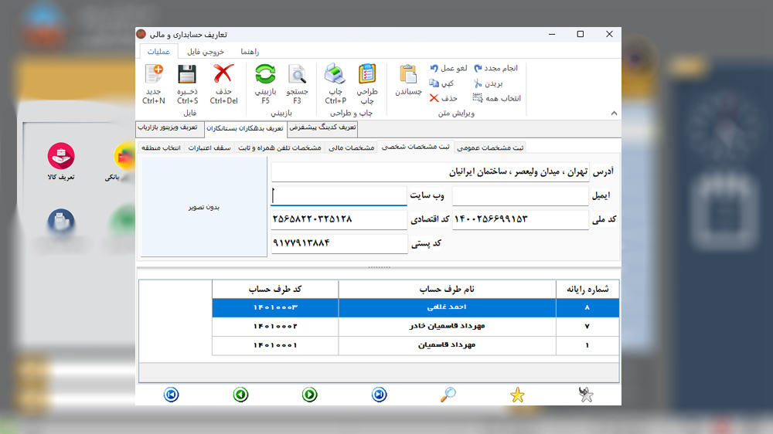
Task: Click the magnifier icon in bottom navigation bar
Action: click(448, 395)
